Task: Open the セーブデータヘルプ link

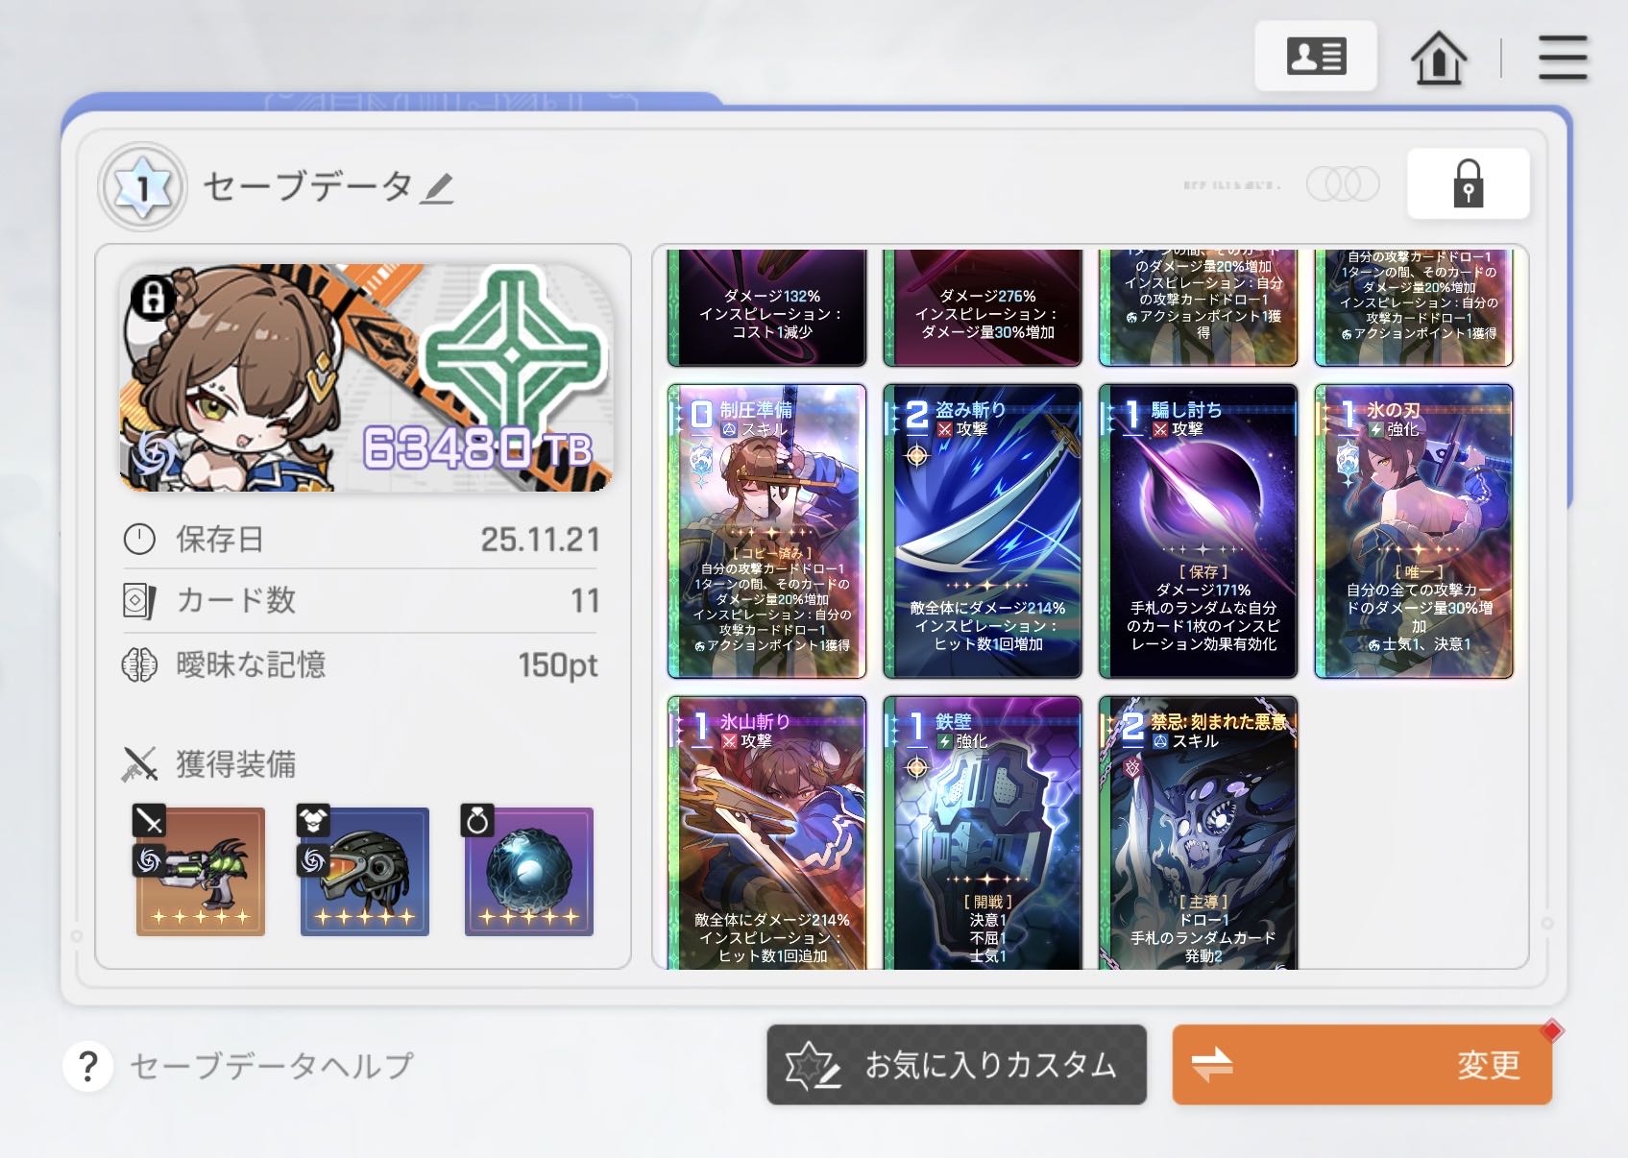Action: tap(272, 1066)
